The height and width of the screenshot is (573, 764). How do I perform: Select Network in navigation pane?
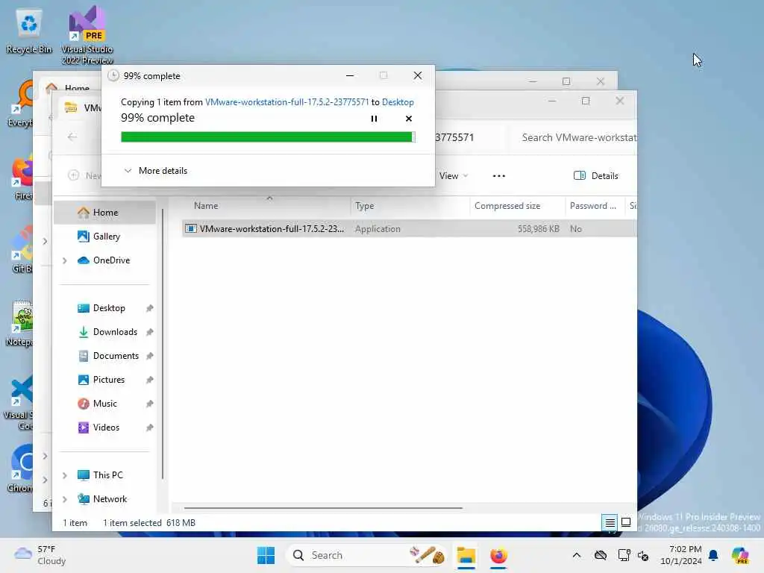(110, 499)
